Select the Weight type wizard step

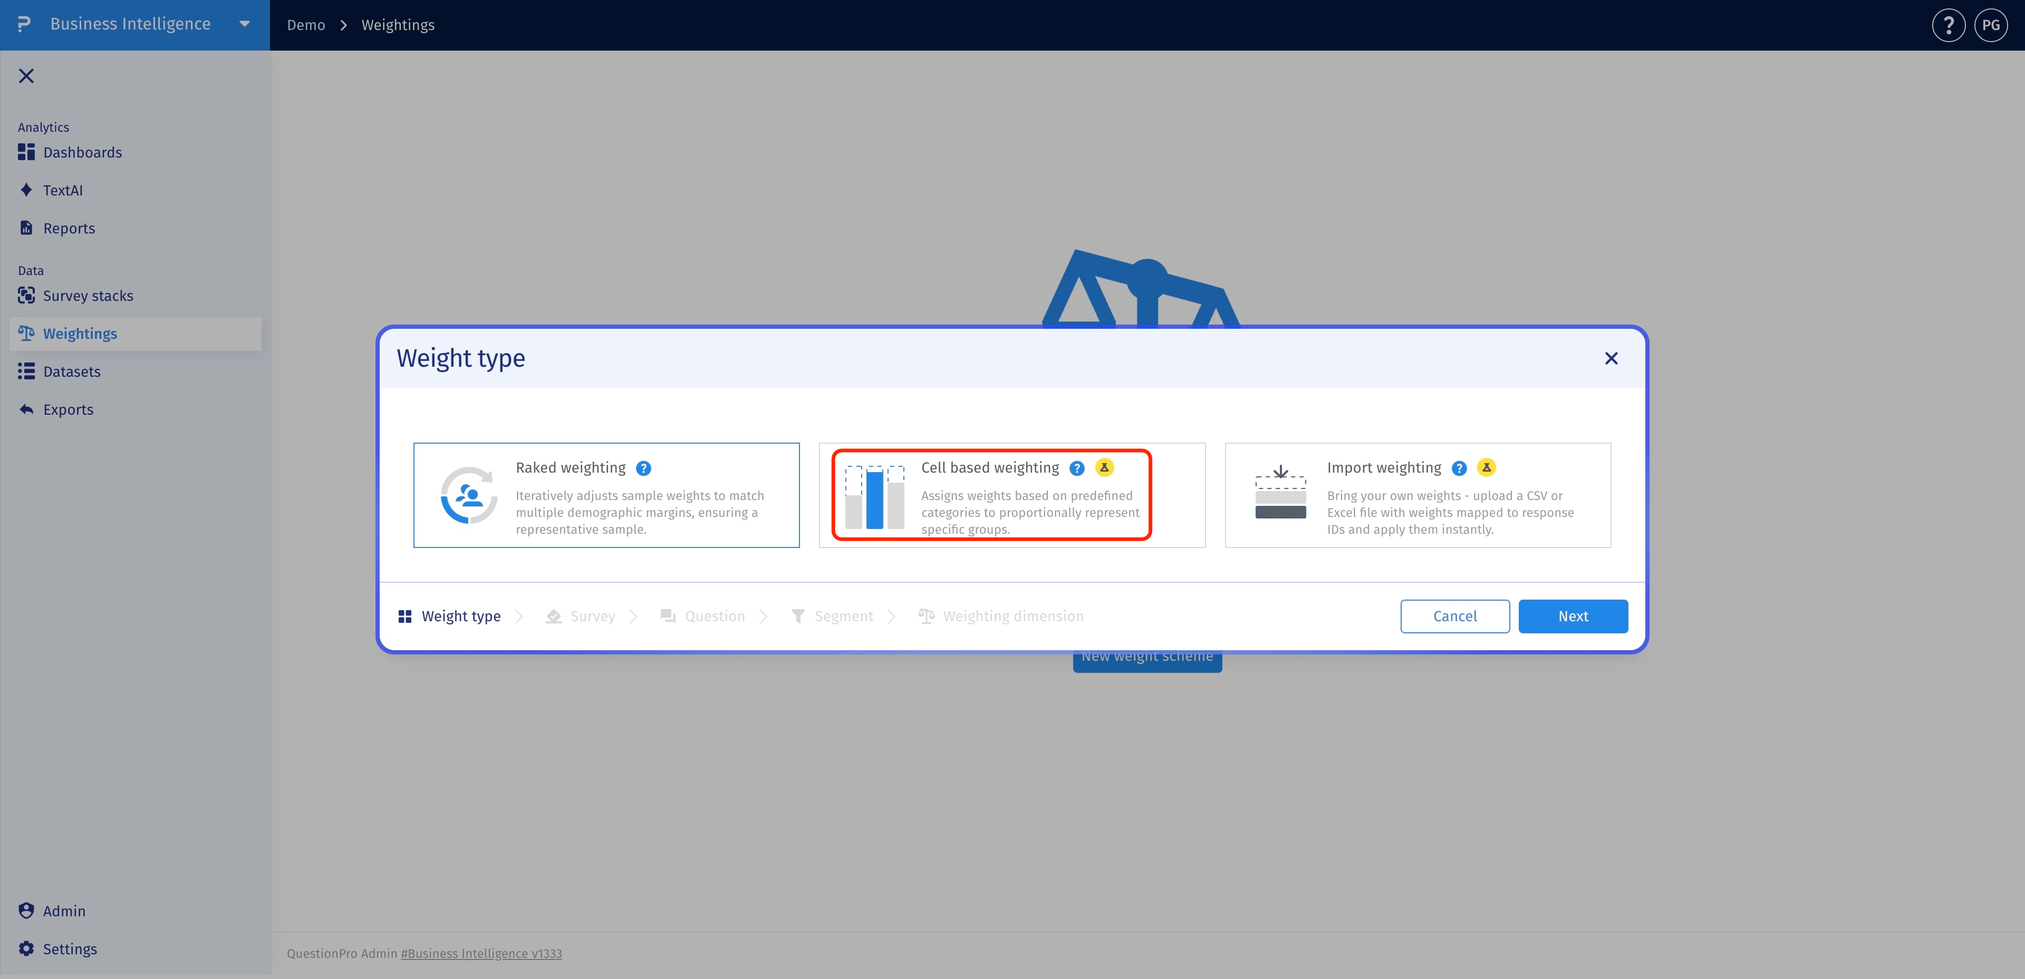(x=450, y=616)
